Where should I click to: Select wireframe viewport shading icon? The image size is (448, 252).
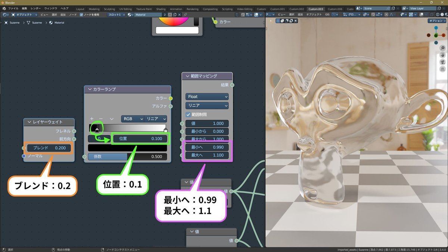tap(438, 15)
